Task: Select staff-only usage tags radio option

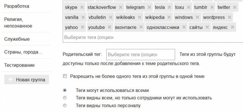Action: (65, 98)
